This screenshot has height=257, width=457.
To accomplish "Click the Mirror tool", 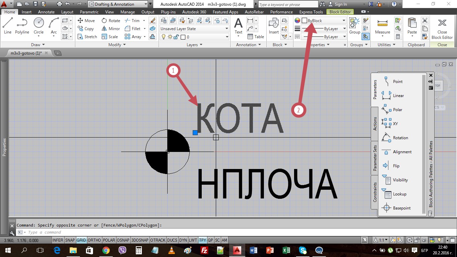I will coord(111,29).
